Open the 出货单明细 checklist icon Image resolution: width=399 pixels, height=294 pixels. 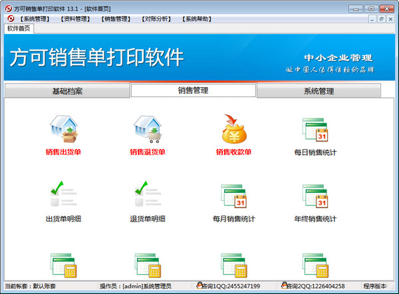click(x=64, y=194)
